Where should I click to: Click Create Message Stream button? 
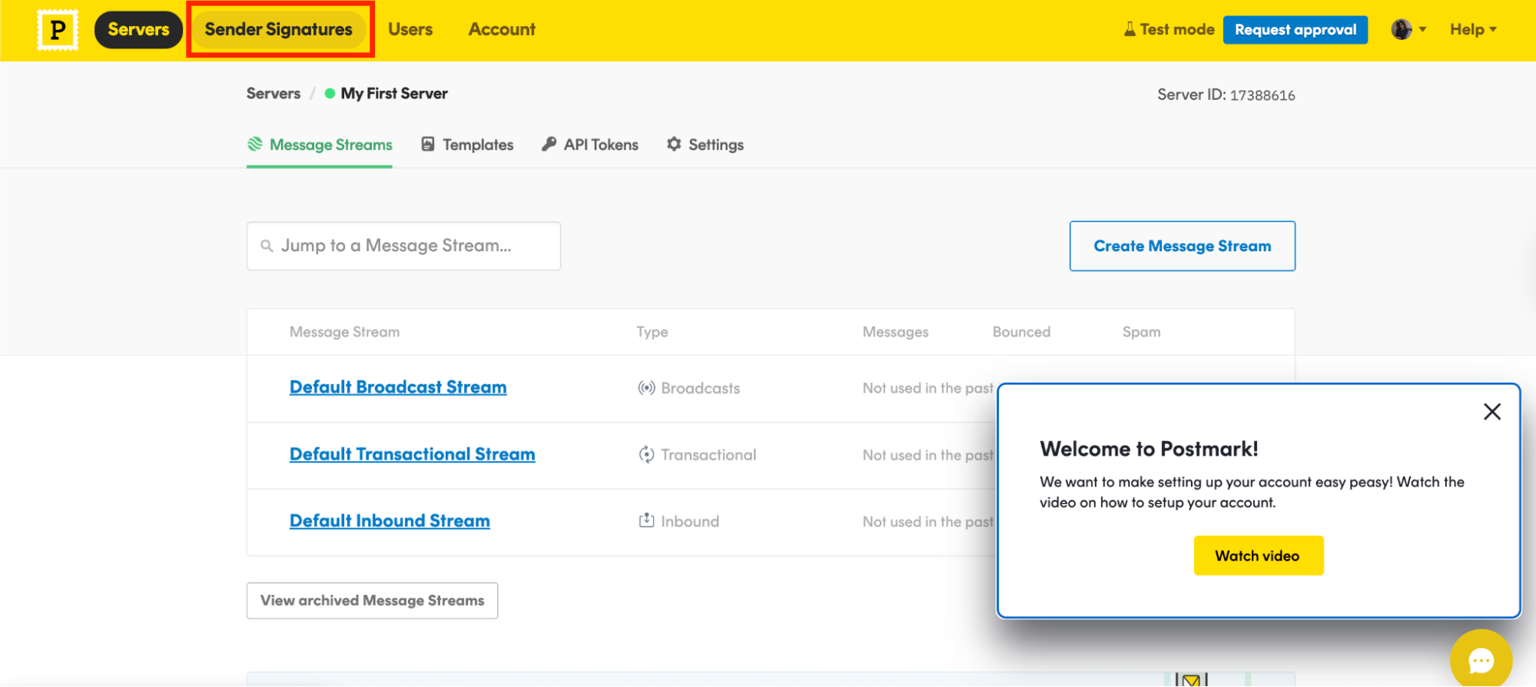pos(1182,246)
